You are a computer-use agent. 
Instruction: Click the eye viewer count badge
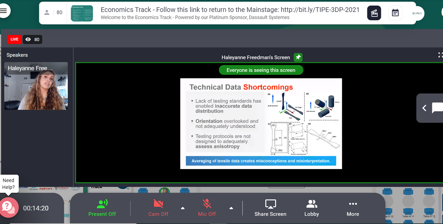pyautogui.click(x=32, y=40)
